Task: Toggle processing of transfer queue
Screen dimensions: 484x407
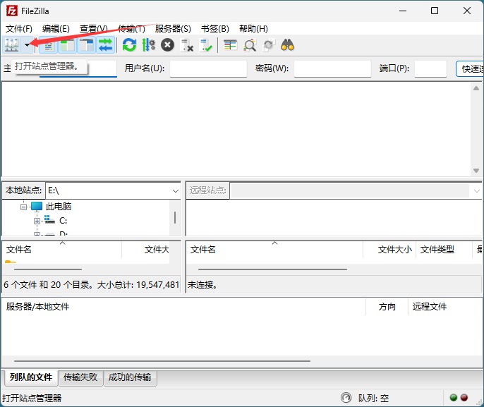Action: [x=148, y=45]
